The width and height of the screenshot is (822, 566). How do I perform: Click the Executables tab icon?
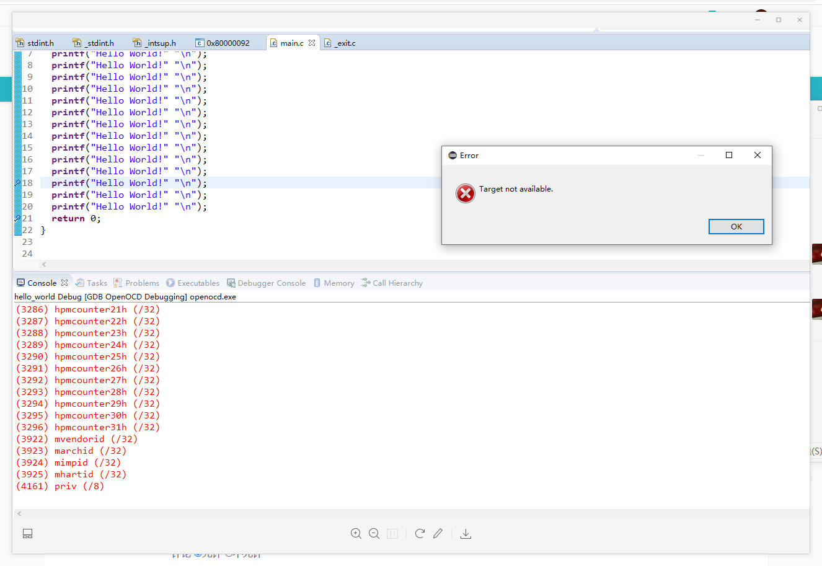170,283
